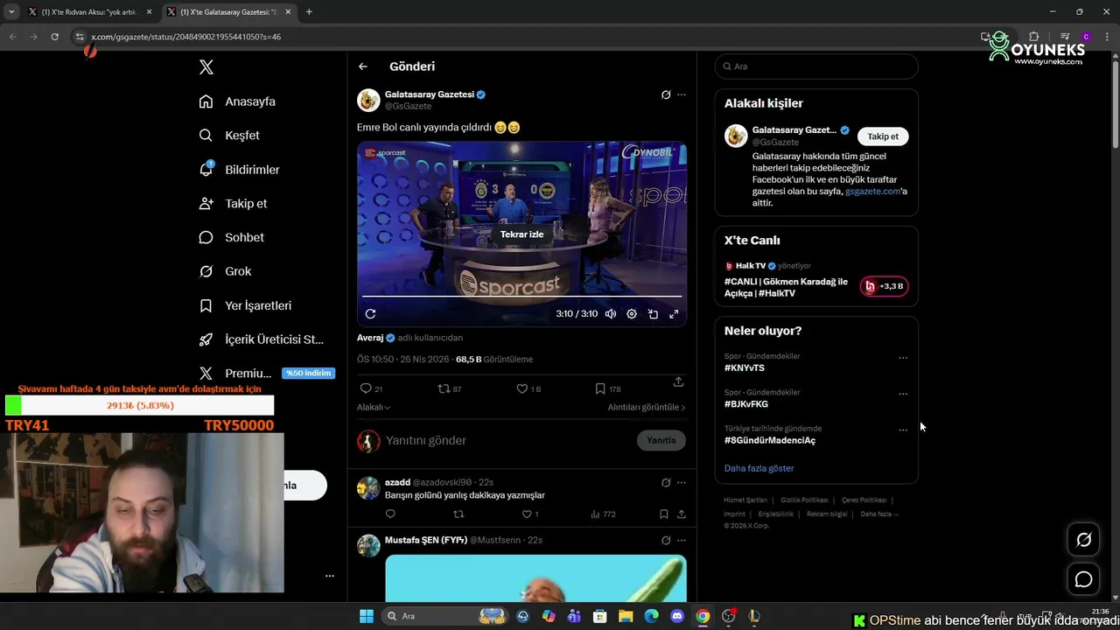Screen dimensions: 1120x630
Task: Click the Yanıtını gönder reply field
Action: [507, 441]
